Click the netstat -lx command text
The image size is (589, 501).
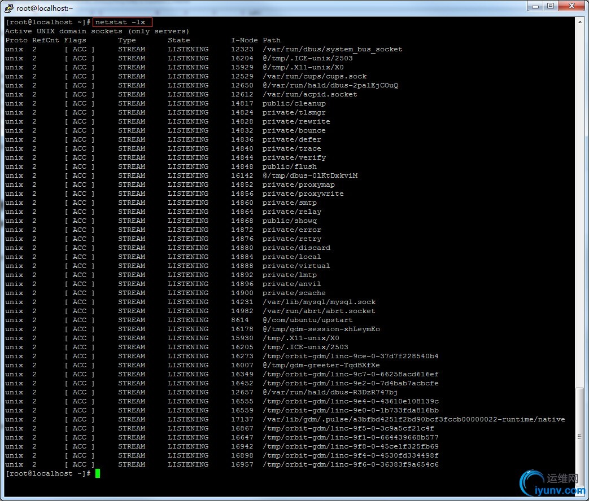point(120,22)
